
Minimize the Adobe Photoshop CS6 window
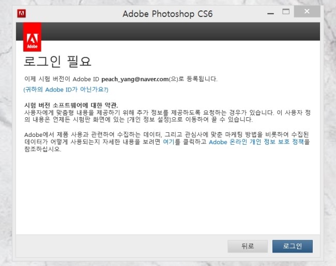[x=271, y=13]
